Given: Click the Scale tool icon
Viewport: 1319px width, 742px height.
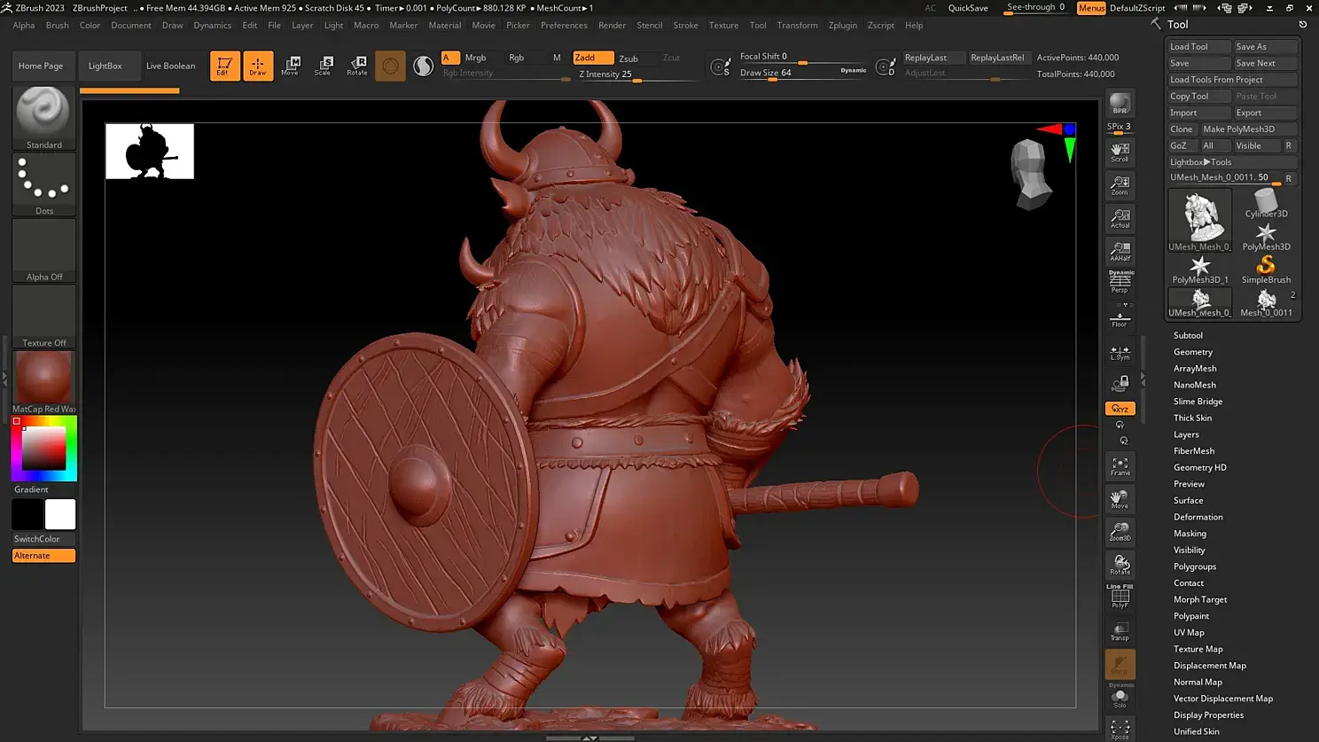Looking at the screenshot, I should point(324,66).
